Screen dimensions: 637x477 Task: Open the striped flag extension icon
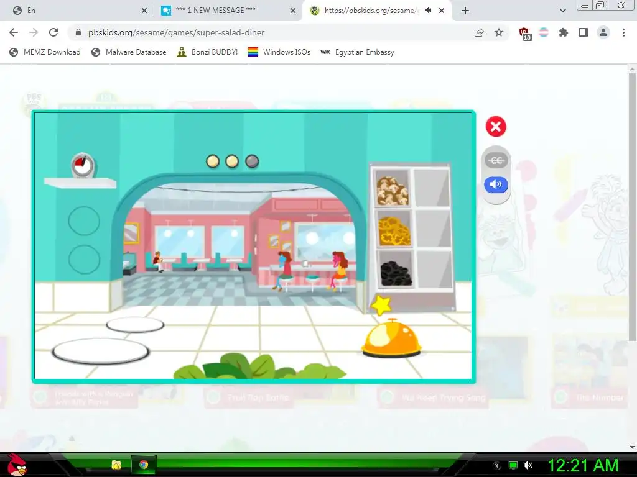click(544, 32)
